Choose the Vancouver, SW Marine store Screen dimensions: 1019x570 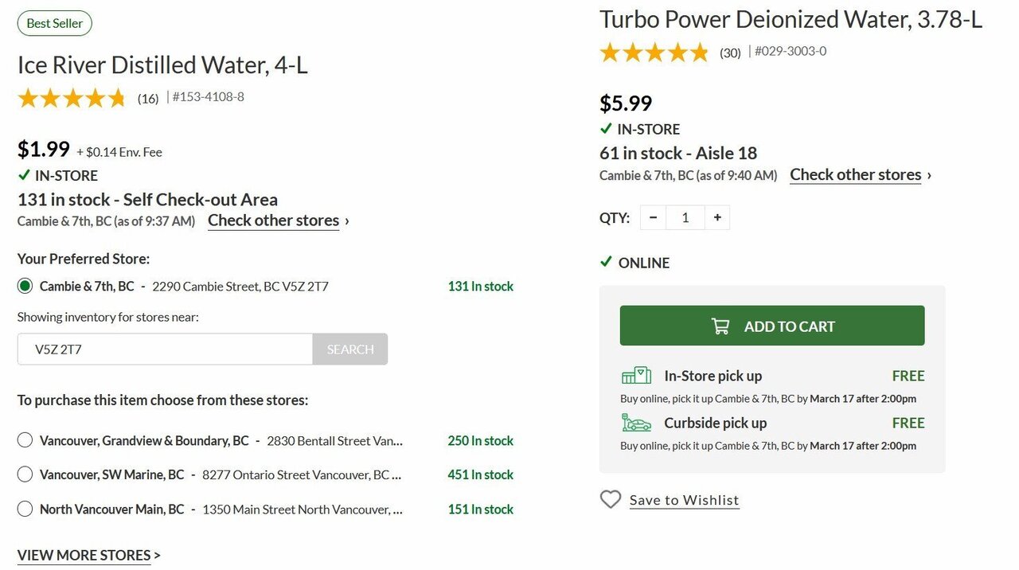(25, 474)
